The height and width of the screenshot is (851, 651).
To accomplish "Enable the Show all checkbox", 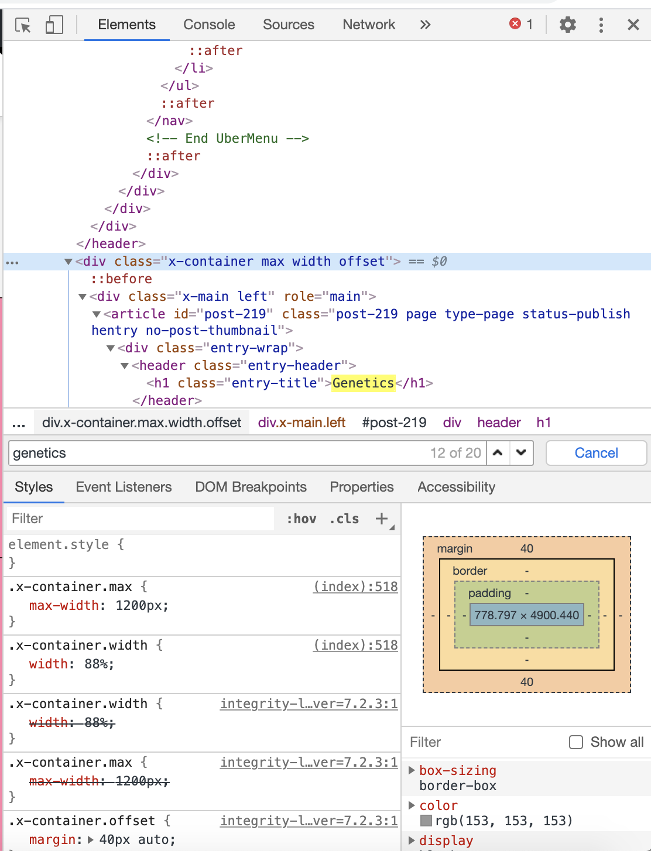I will tap(576, 742).
